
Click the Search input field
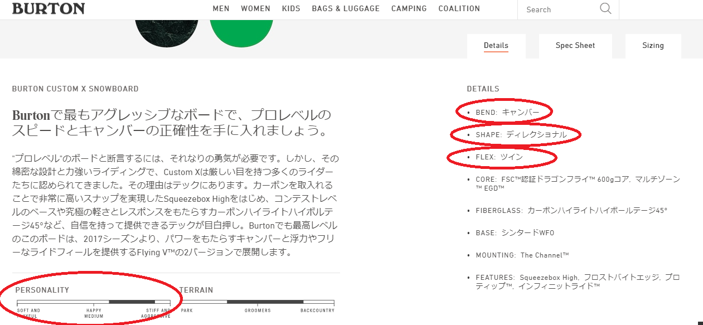click(557, 9)
